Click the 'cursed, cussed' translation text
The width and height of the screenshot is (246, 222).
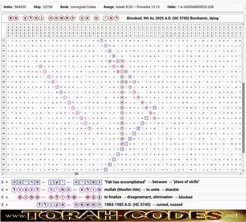169,205
